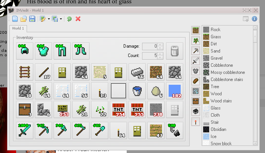Click the save floppy disk icon
Viewport: 265px width, 153px height.
tap(32, 19)
